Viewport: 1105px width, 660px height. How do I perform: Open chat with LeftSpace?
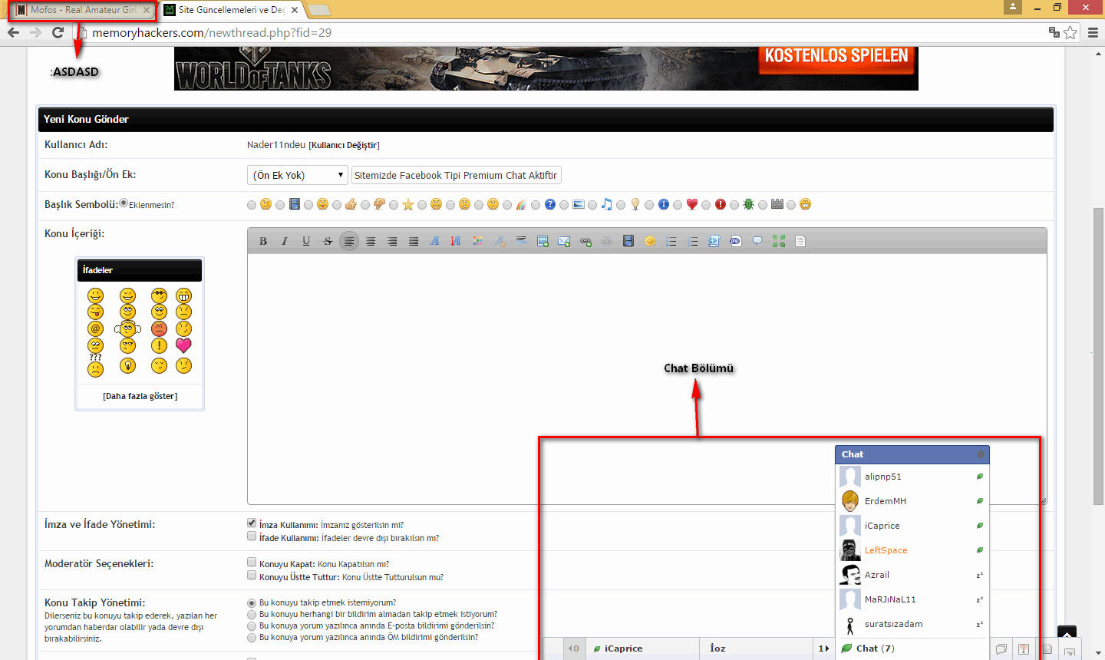[x=912, y=550]
